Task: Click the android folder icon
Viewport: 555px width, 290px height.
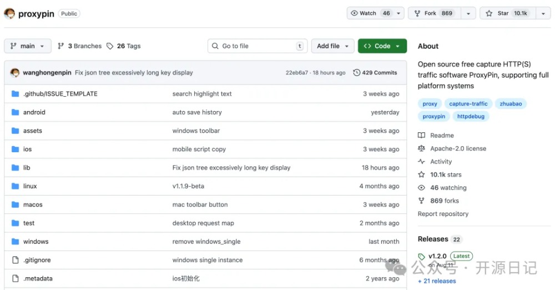Action: click(16, 112)
